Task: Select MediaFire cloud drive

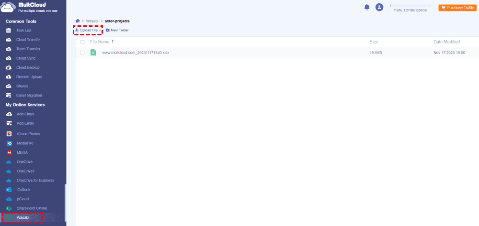Action: click(x=25, y=143)
